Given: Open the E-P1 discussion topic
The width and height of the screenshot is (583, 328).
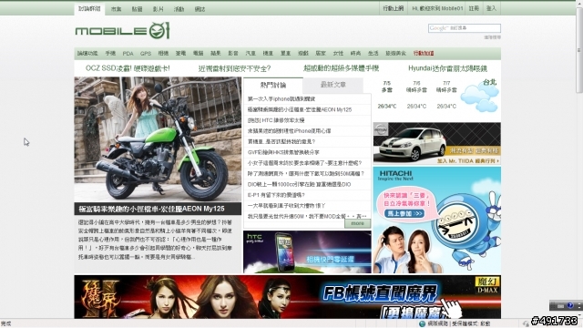Looking at the screenshot, I should [276, 195].
